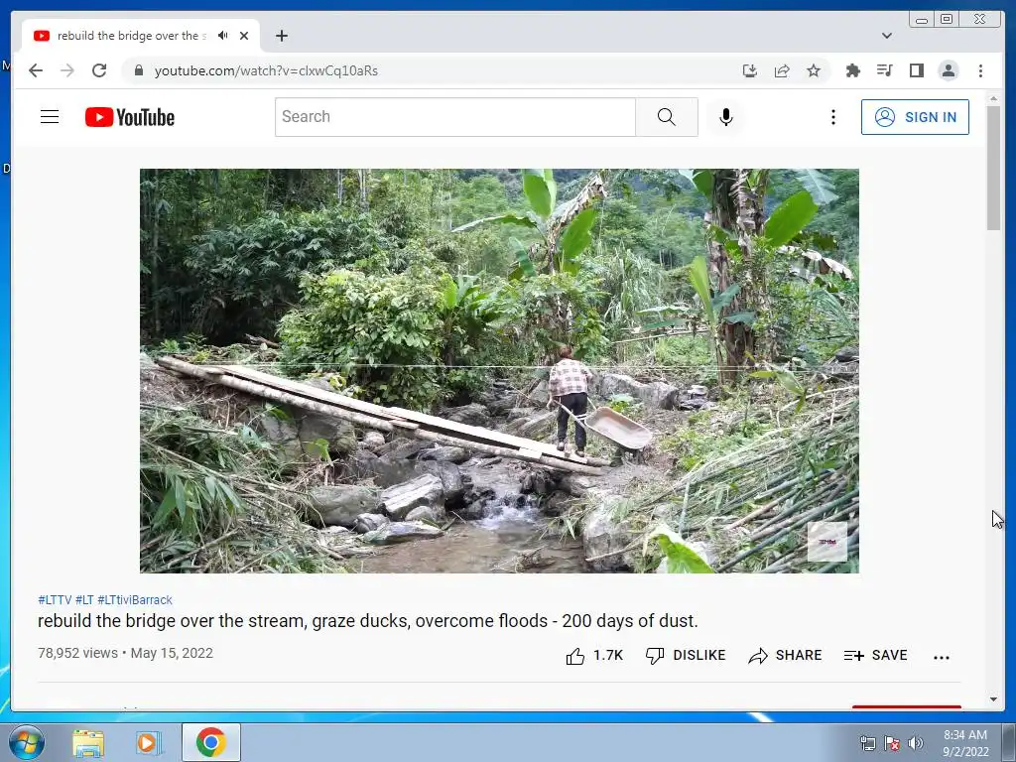Click the address bar URL
The image size is (1016, 762).
tap(266, 70)
